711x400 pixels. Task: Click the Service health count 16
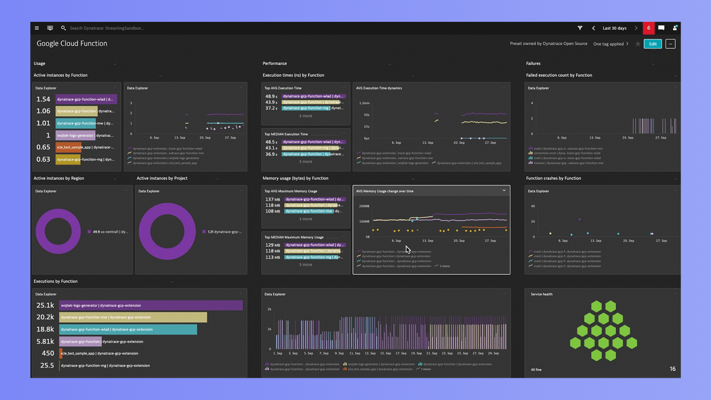coord(672,369)
